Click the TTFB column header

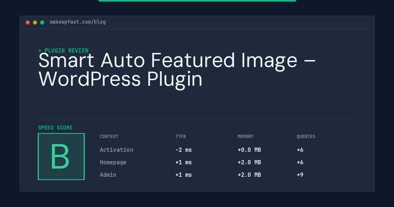[181, 136]
